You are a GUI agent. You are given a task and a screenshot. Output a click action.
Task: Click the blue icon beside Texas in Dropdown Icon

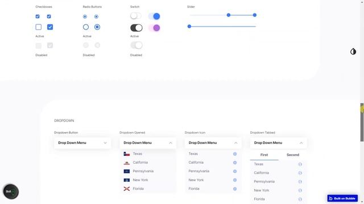coord(235,154)
